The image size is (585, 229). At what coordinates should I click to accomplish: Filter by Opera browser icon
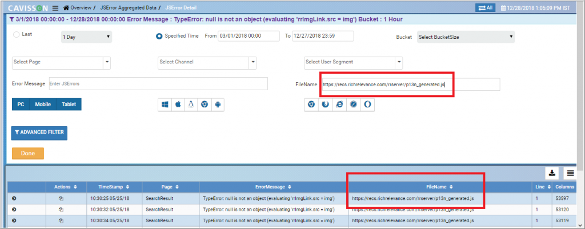point(367,105)
